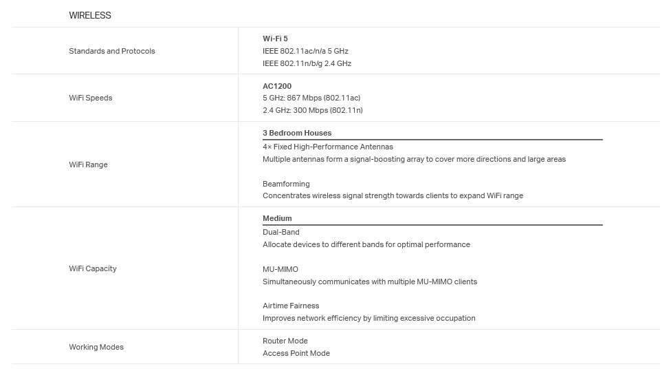Click the Access Point Mode text
The image size is (671, 371).
tap(296, 353)
